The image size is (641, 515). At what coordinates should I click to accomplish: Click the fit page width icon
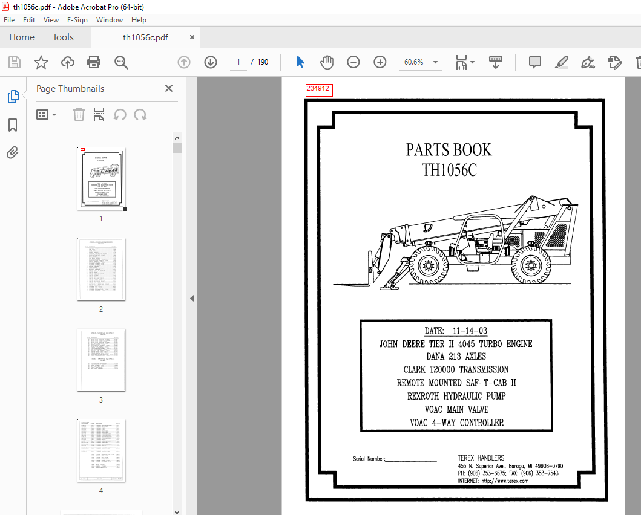click(x=462, y=62)
